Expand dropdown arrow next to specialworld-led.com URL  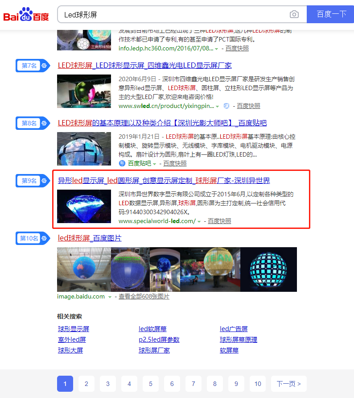[199, 222]
